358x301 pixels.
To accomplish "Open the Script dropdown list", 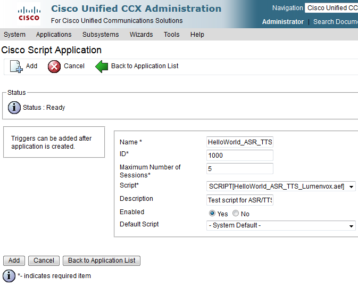I will [281, 186].
